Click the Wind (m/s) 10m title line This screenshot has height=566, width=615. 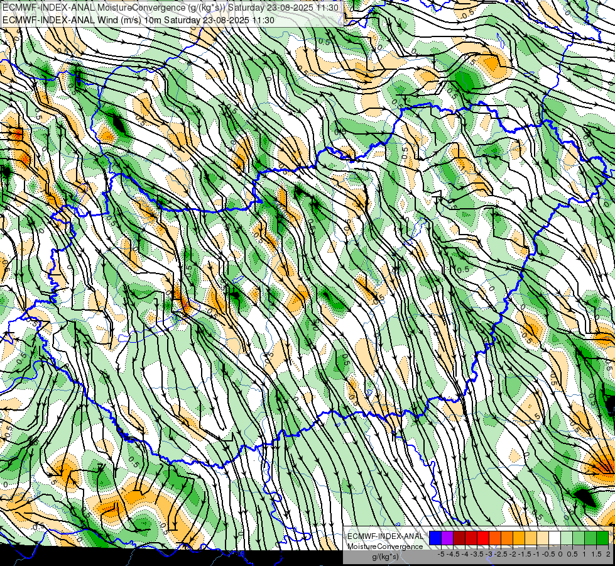(x=138, y=20)
